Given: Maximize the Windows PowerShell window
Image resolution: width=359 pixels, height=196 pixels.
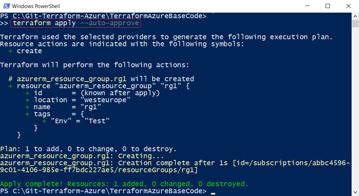Looking at the screenshot, I should point(328,6).
